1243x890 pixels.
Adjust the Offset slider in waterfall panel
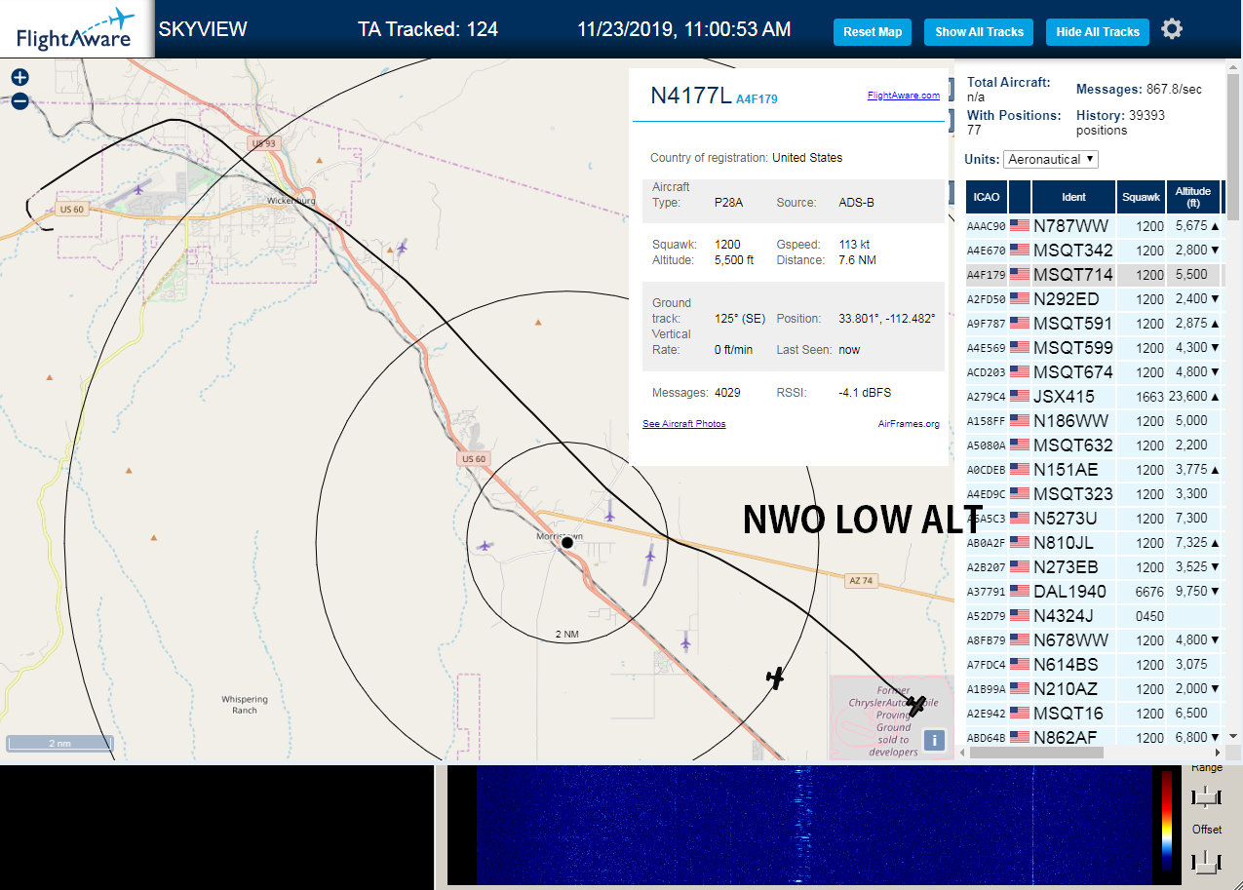pyautogui.click(x=1207, y=861)
